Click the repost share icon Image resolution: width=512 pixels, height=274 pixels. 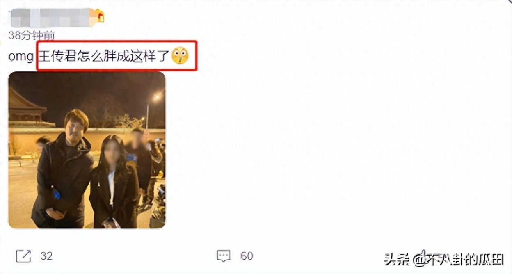[x=23, y=256]
